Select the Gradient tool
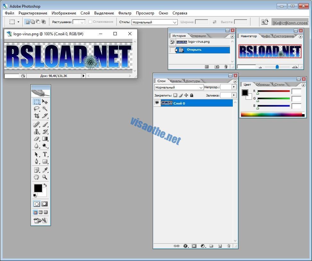Image resolution: width=312 pixels, height=261 pixels. point(45,139)
